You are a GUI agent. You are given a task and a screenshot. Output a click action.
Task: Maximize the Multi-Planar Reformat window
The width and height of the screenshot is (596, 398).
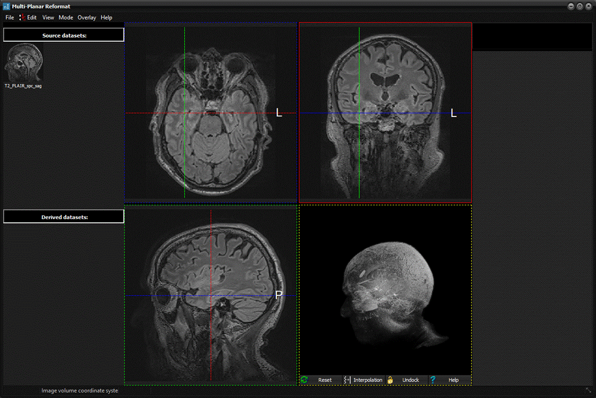click(x=580, y=6)
